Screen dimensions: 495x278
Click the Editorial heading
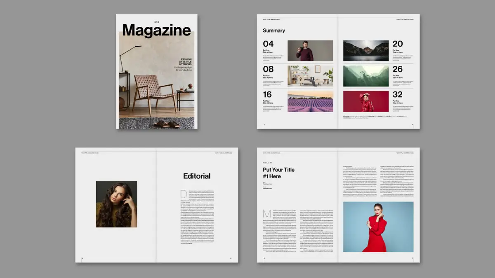[197, 176]
